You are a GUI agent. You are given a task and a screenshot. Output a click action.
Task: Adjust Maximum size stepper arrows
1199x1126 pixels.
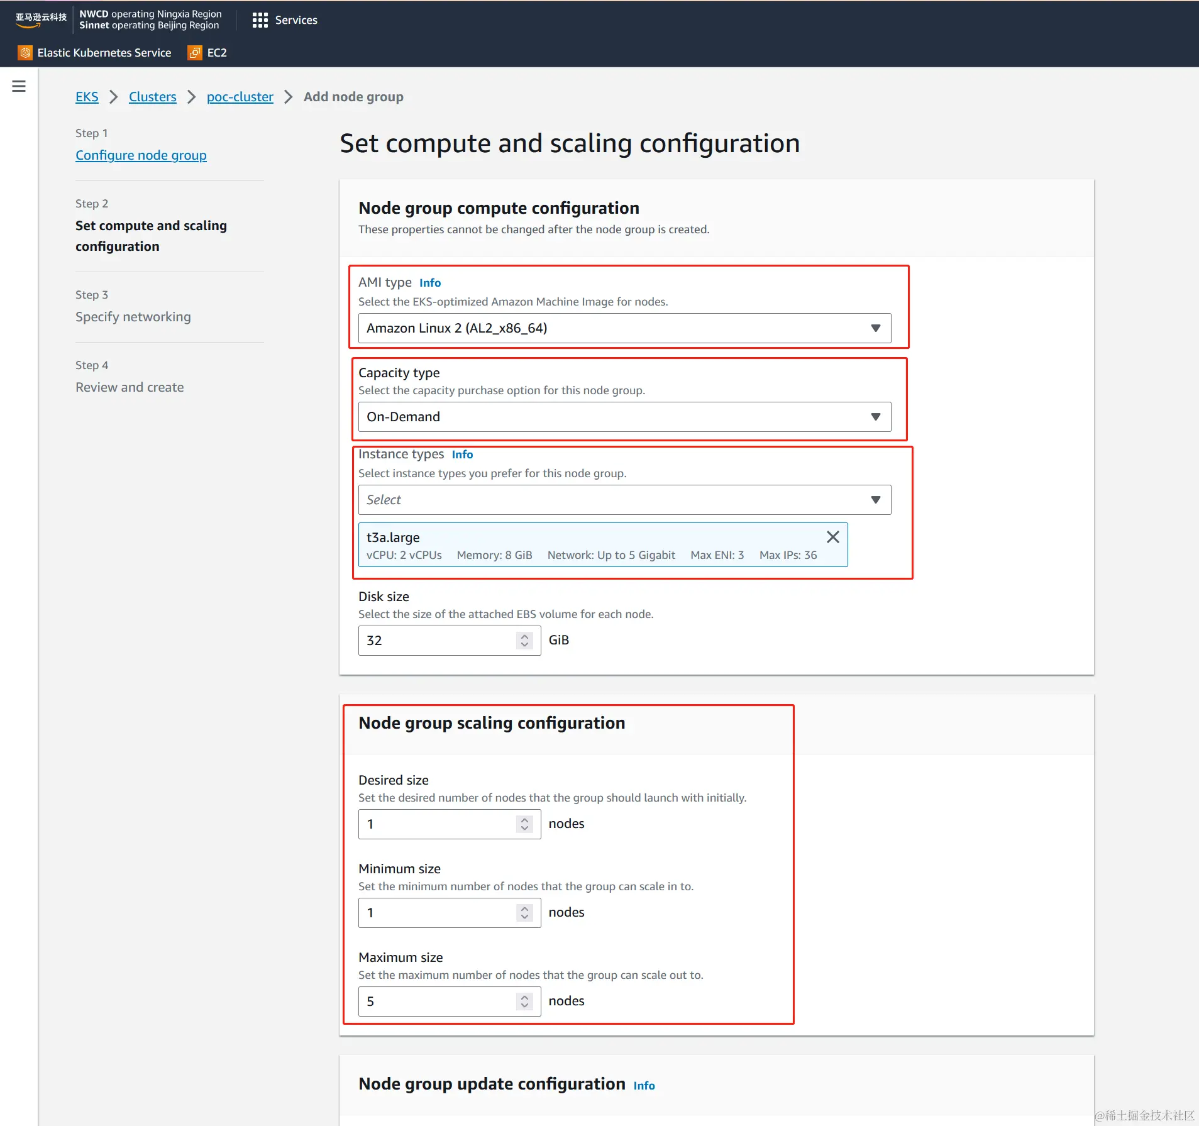(x=524, y=1002)
